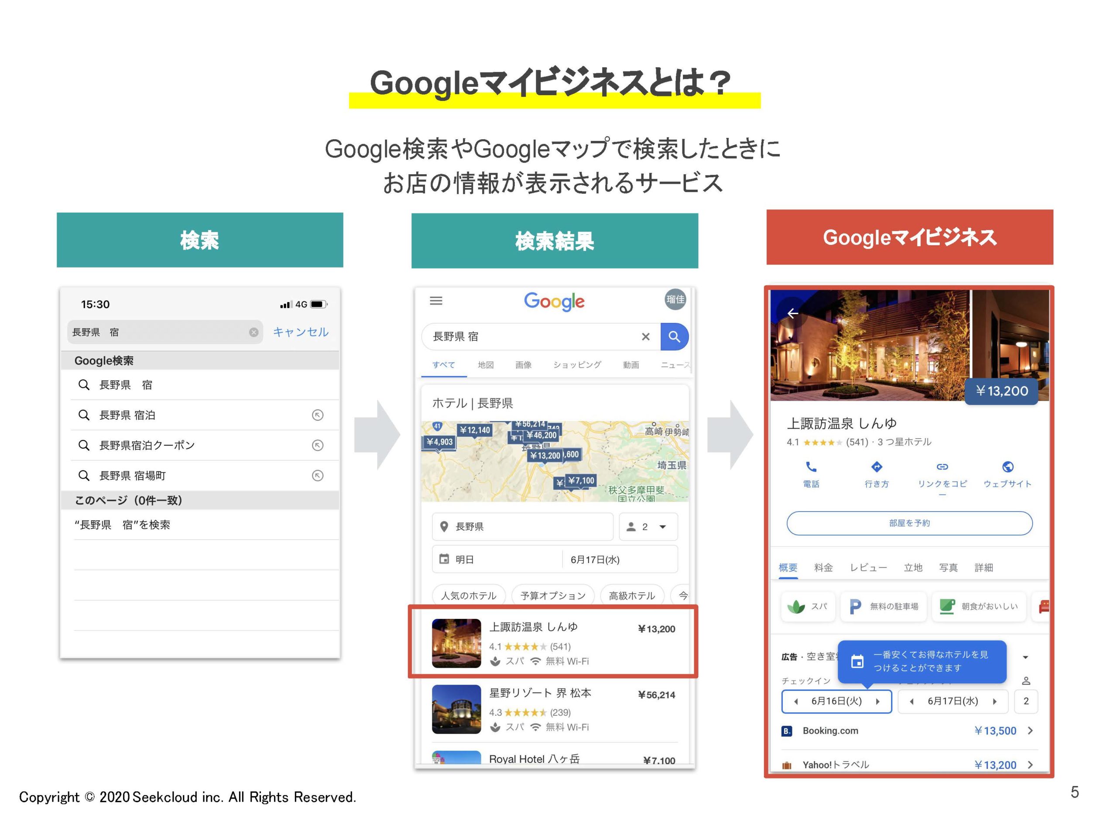Select the 長野県 宿 first suggestion row
The width and height of the screenshot is (1117, 820).
(x=206, y=385)
